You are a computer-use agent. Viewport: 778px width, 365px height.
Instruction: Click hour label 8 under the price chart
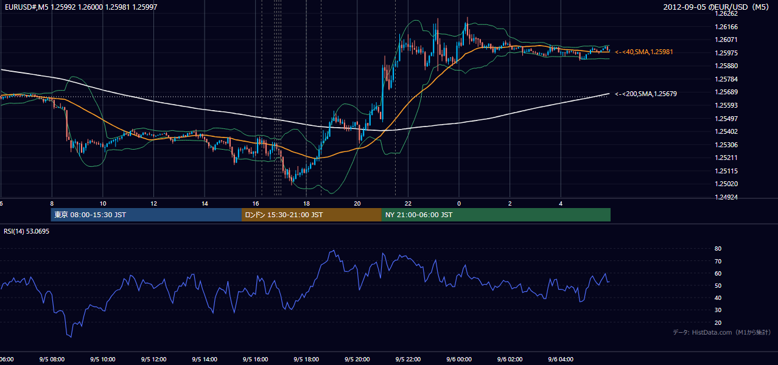52,203
